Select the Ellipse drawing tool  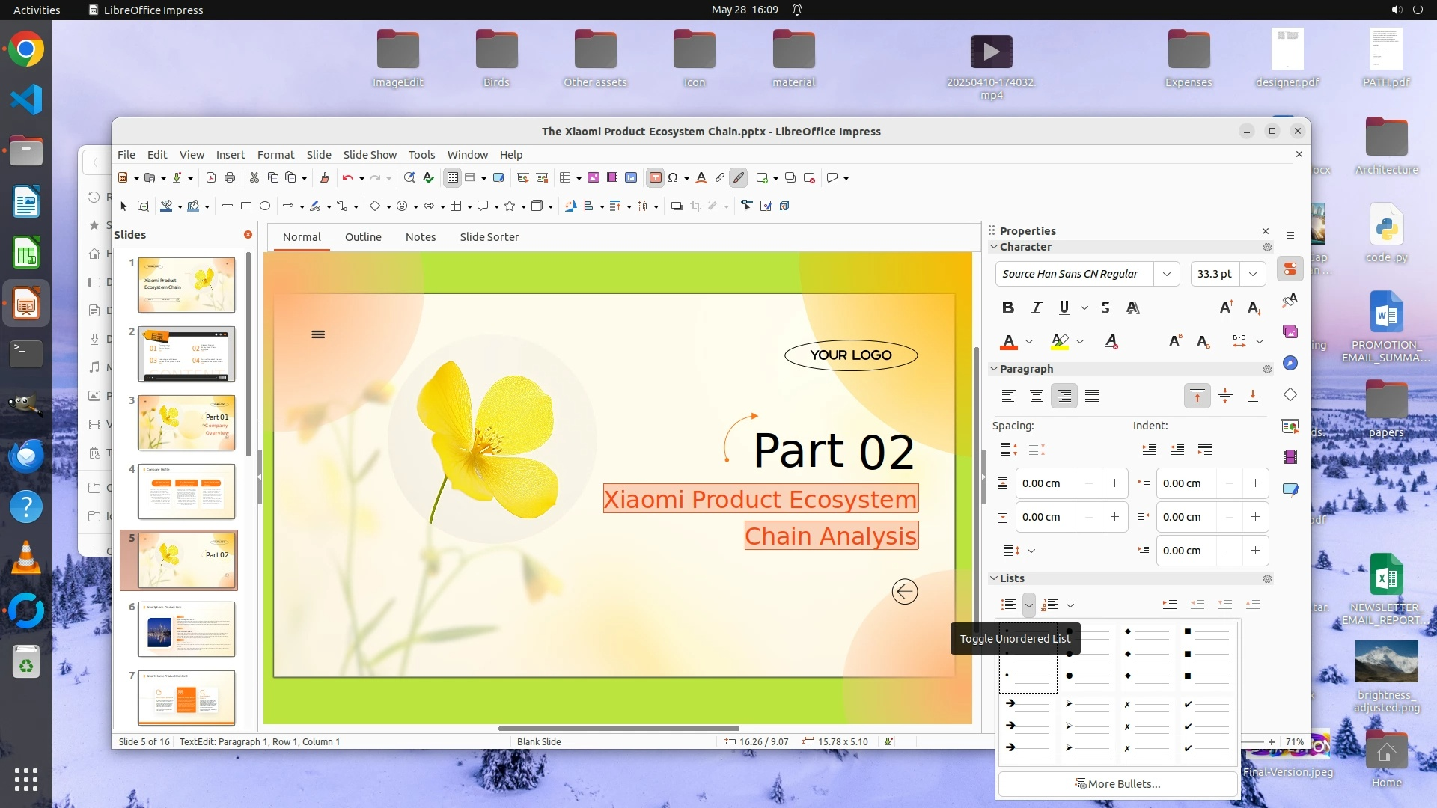265,206
